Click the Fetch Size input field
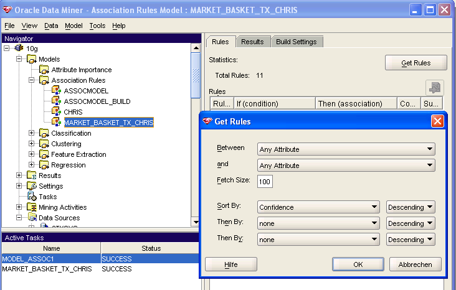The height and width of the screenshot is (290, 456). point(265,182)
